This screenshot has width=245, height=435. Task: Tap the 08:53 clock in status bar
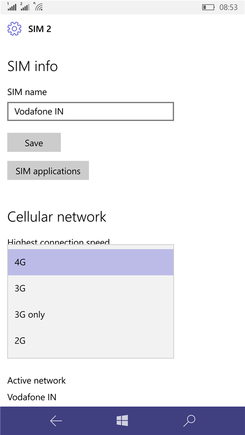click(228, 7)
